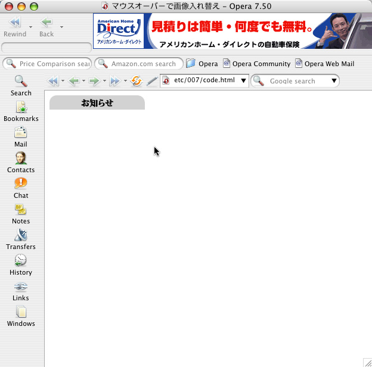The height and width of the screenshot is (367, 372).
Task: Reload the page with orange arrows icon
Action: coord(137,81)
